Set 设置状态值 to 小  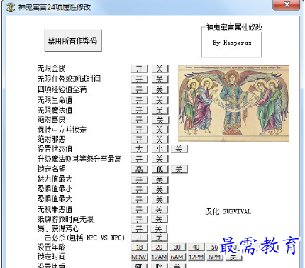[x=160, y=149]
